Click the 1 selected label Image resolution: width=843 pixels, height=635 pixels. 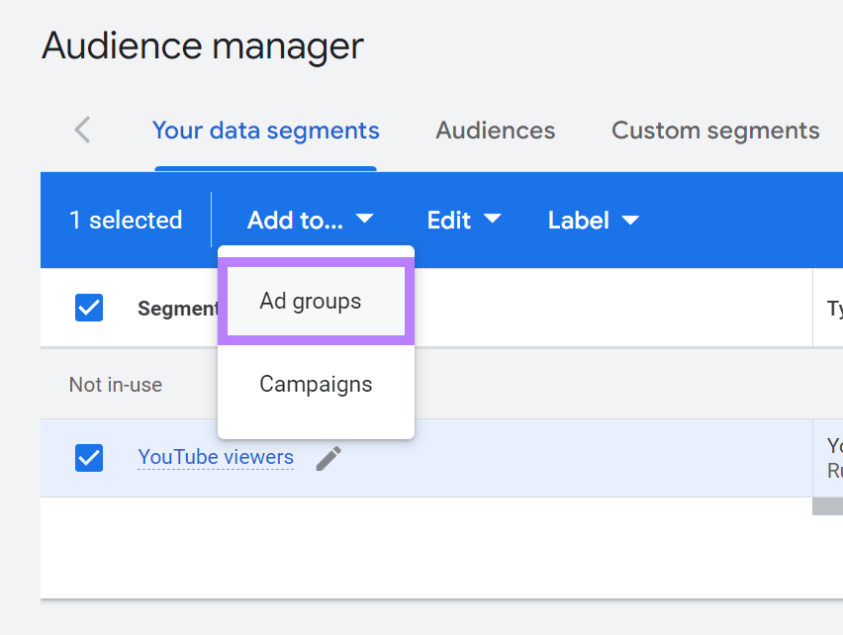tap(126, 220)
